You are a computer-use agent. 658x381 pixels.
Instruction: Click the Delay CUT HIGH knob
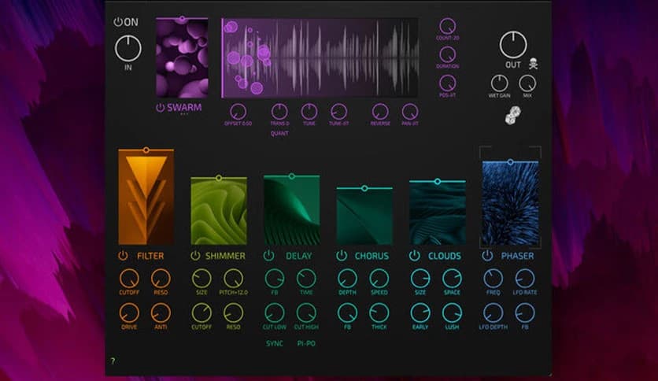tap(306, 313)
